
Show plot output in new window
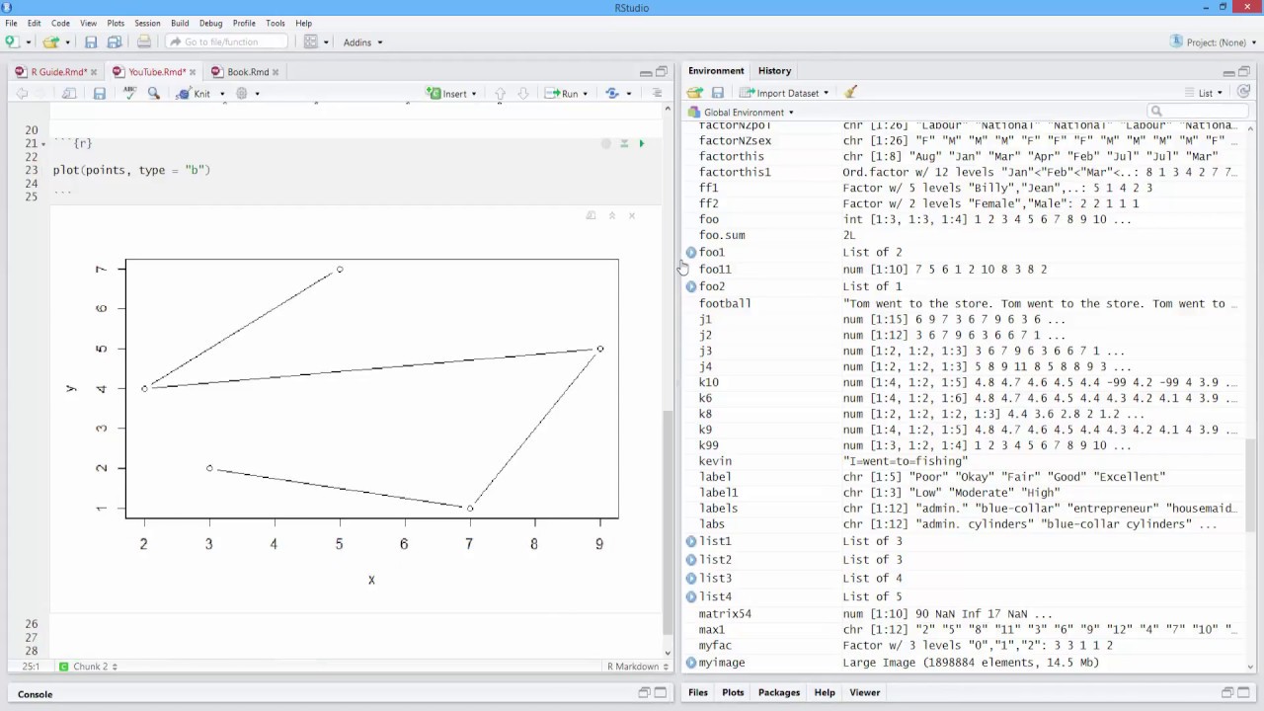(x=591, y=215)
